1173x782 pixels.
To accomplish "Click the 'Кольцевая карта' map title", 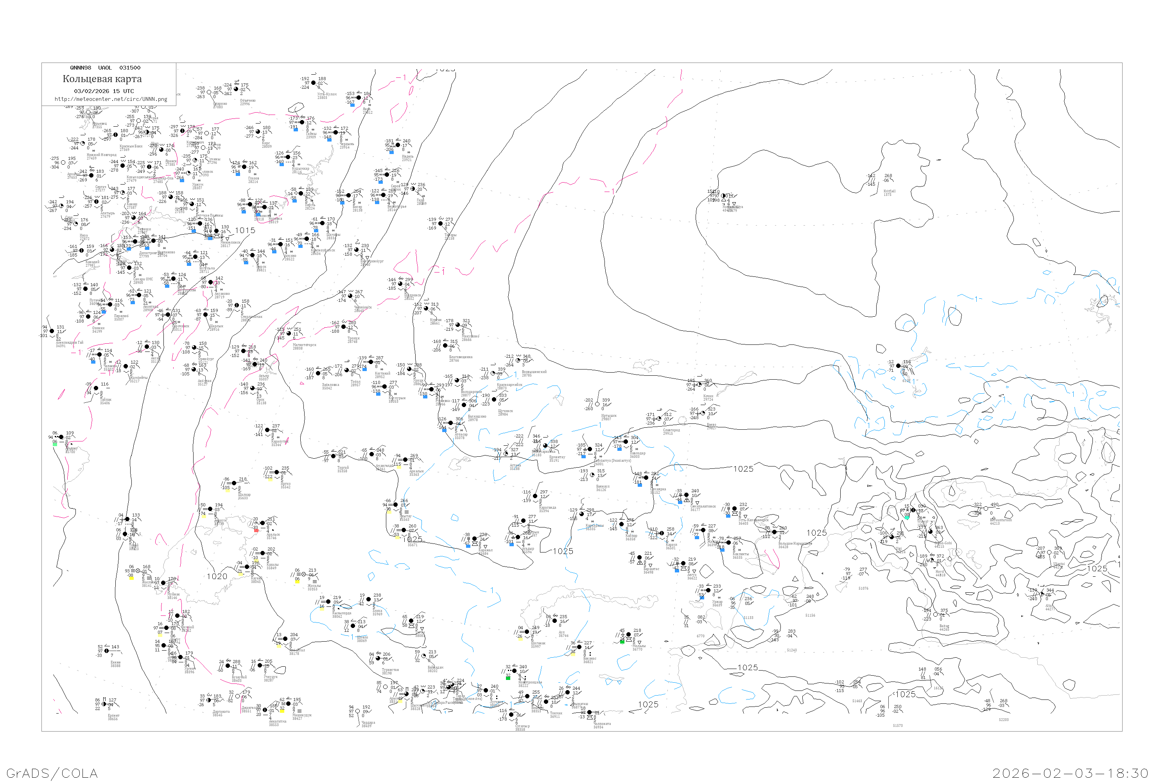I will tap(102, 79).
